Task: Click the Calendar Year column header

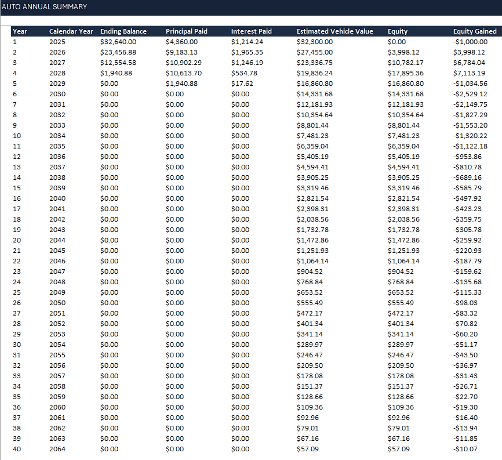Action: 71,31
